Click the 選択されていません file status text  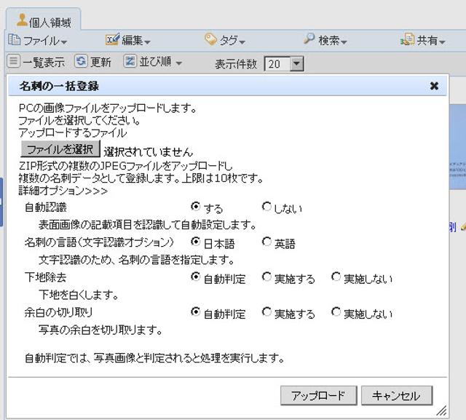tap(148, 152)
